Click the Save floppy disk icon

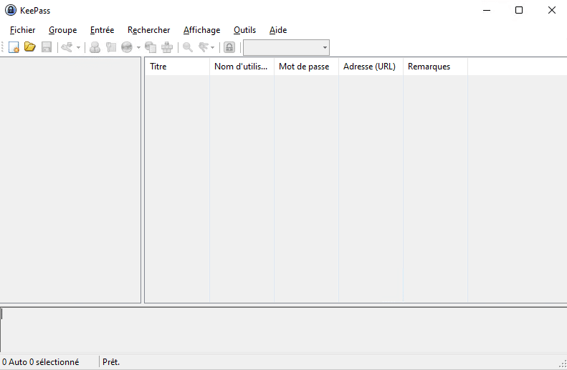coord(47,47)
